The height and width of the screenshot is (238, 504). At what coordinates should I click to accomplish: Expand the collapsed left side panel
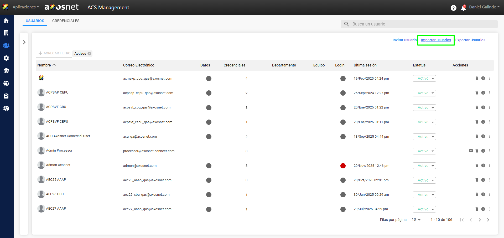click(x=24, y=42)
